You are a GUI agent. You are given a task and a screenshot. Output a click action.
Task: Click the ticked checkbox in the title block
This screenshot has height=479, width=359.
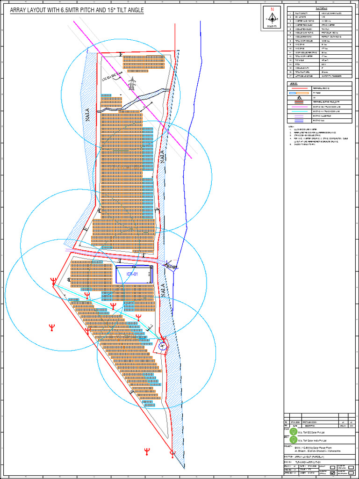click(x=332, y=473)
